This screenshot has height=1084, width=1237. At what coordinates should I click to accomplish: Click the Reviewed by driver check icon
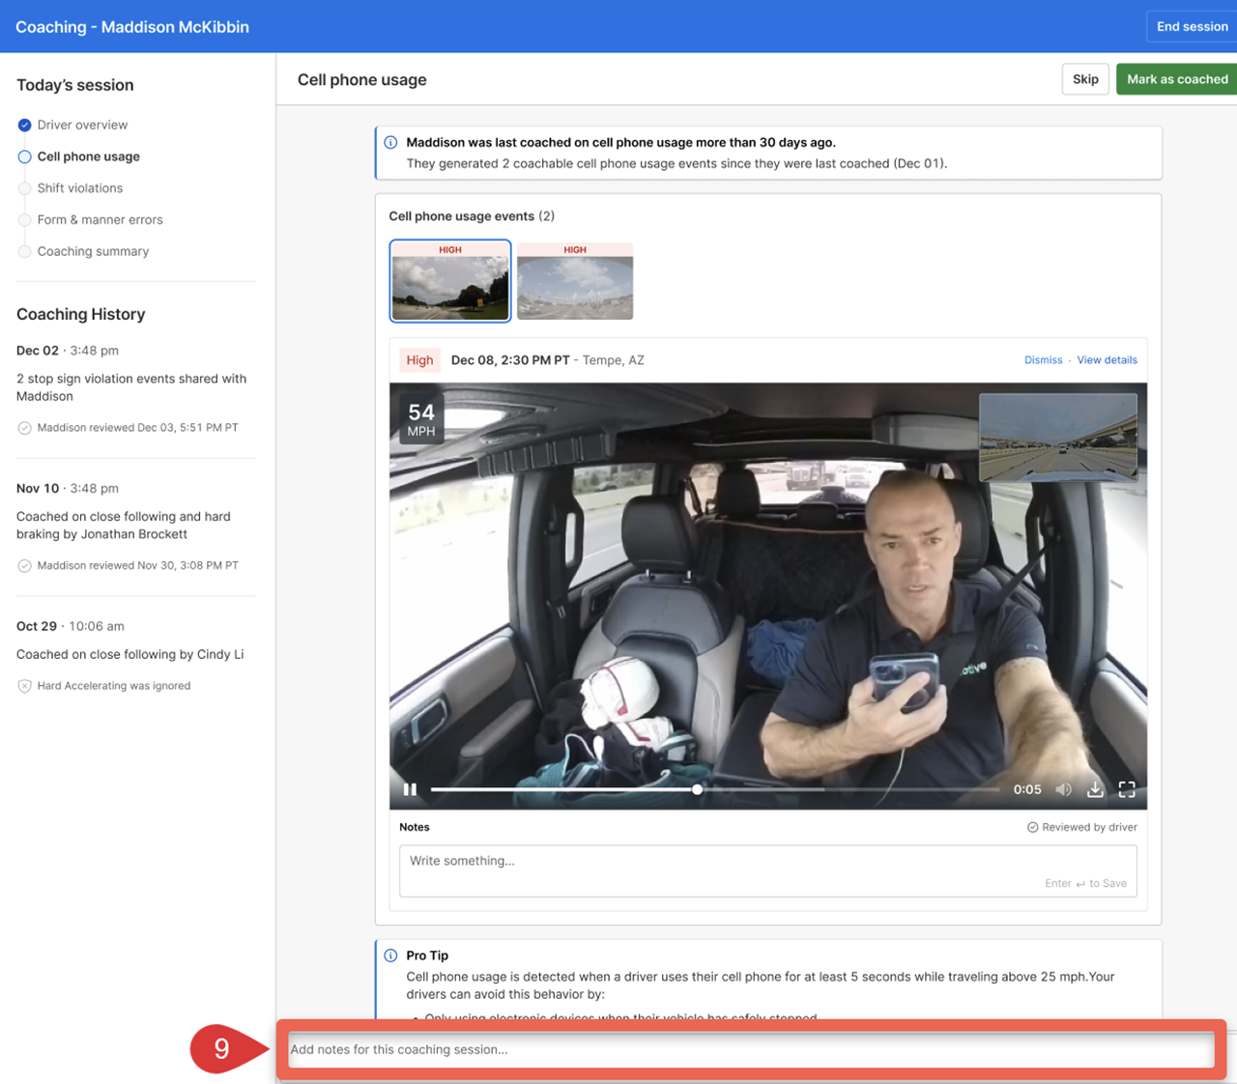1032,827
